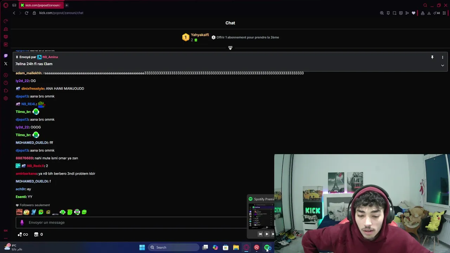Bookmark page with the heart icon
Screen dimensions: 450x253
coord(413,13)
